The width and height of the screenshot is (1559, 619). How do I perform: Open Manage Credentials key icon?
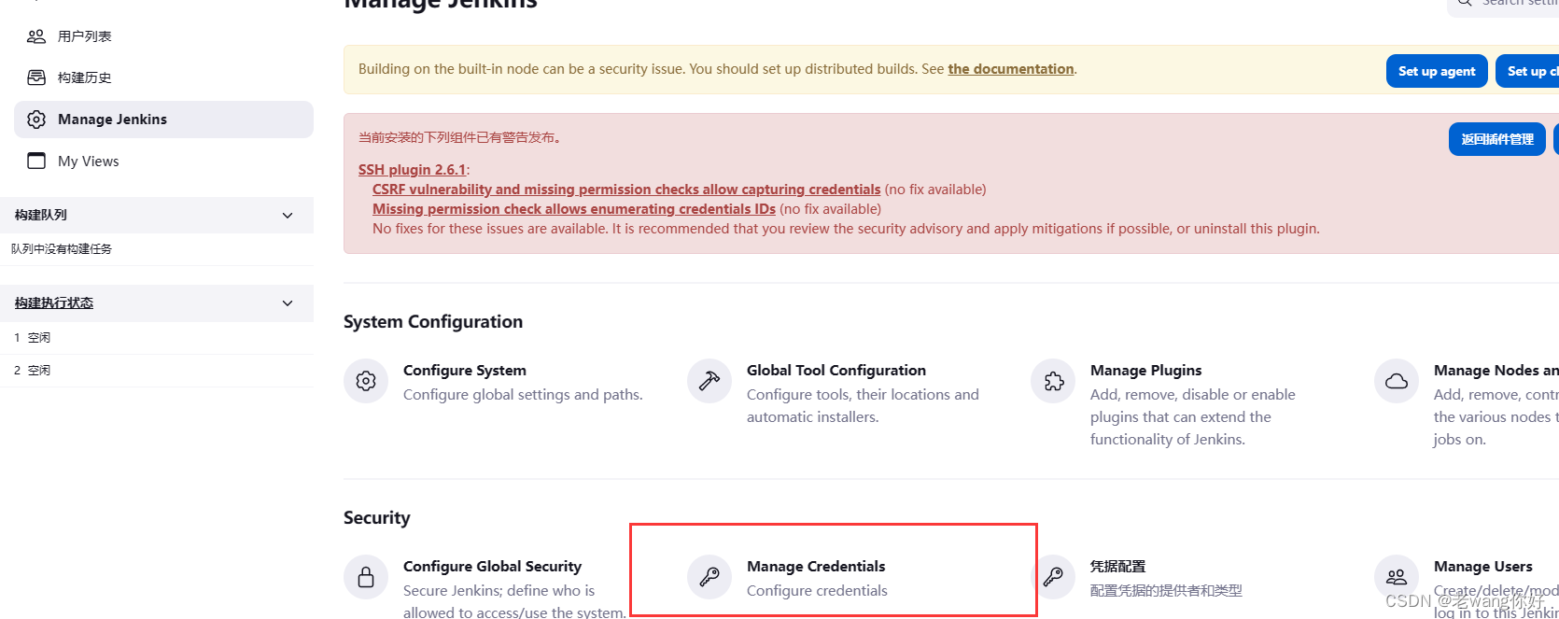tap(709, 577)
